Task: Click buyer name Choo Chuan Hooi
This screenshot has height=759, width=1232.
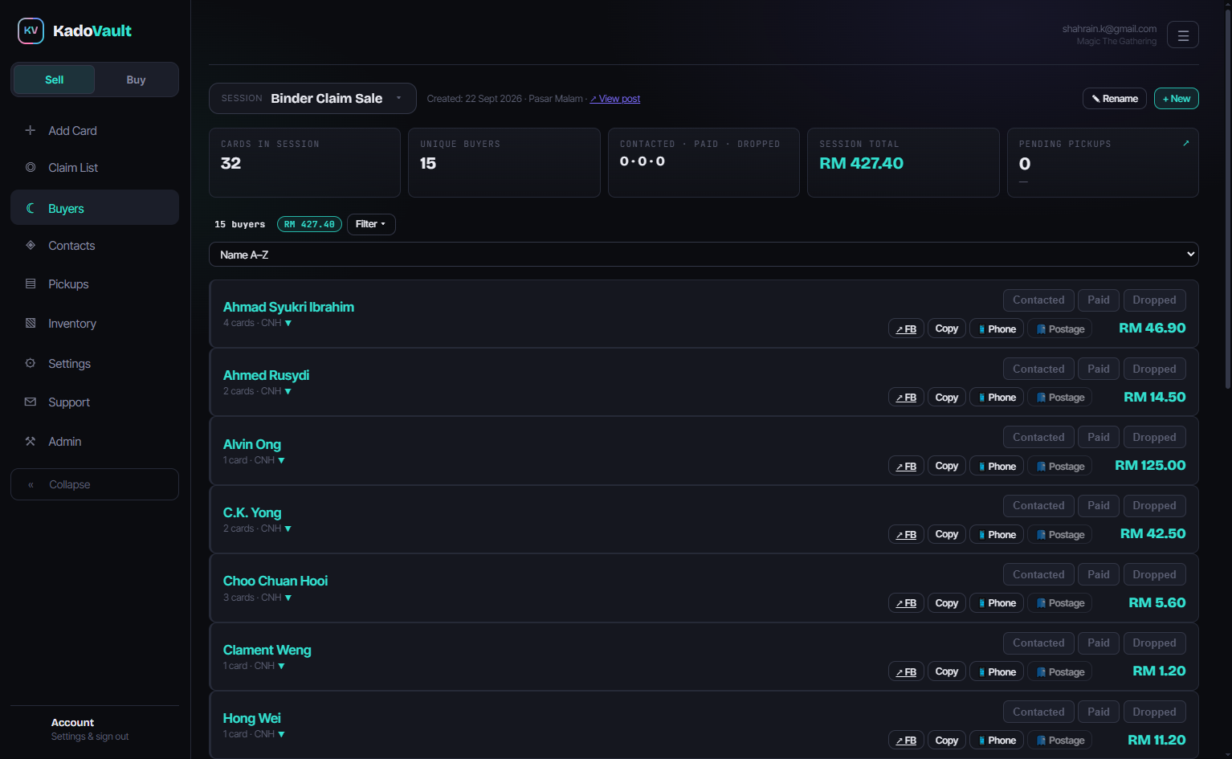Action: 275,581
